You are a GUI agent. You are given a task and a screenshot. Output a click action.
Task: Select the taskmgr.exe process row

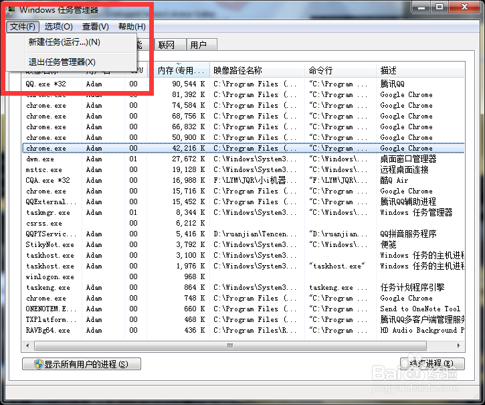(243, 213)
